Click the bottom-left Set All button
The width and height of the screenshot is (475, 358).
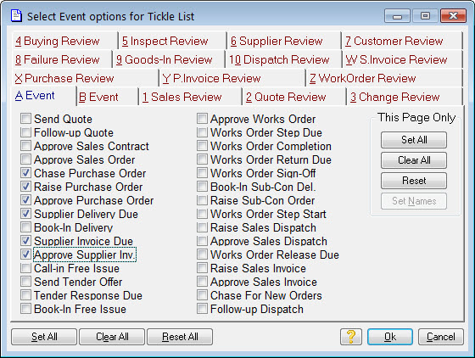(x=44, y=337)
